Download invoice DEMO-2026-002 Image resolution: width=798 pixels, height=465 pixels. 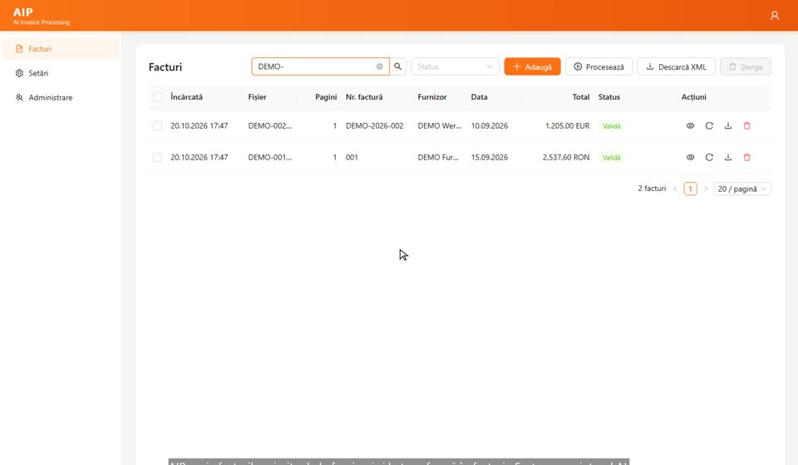(x=728, y=125)
